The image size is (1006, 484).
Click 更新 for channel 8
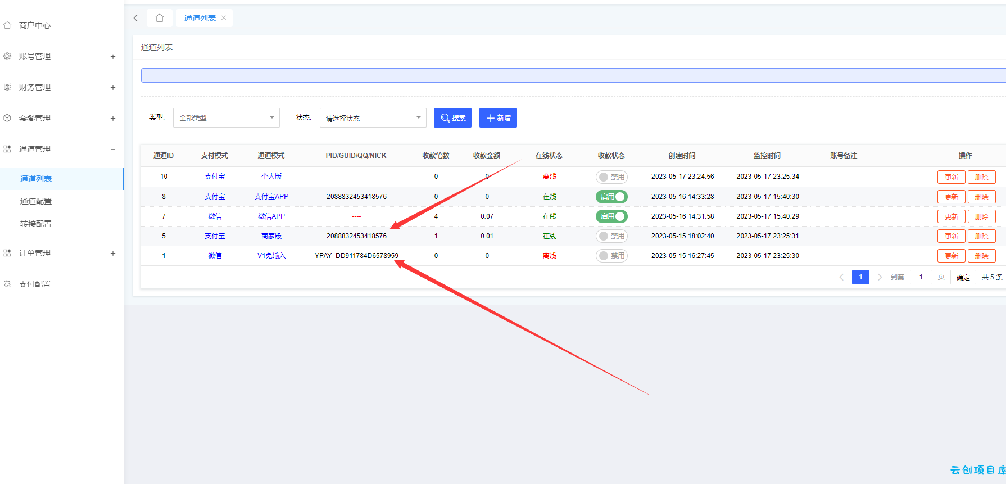pyautogui.click(x=951, y=197)
